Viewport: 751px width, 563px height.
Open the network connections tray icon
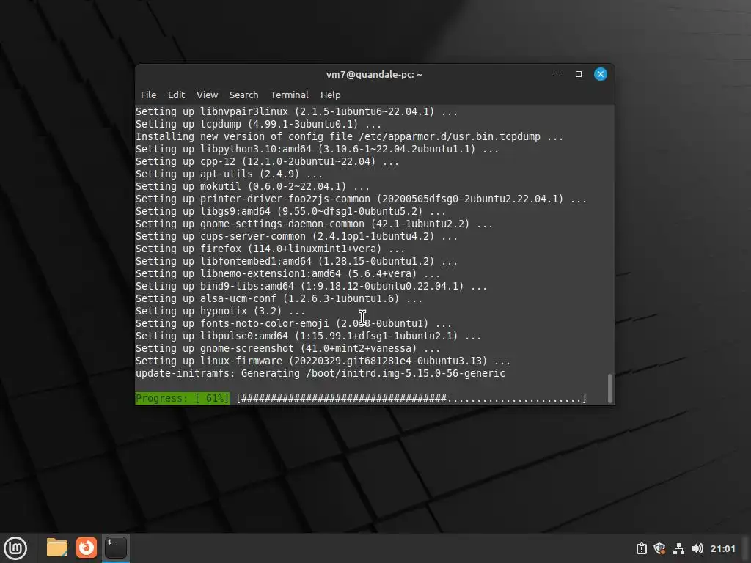(678, 548)
